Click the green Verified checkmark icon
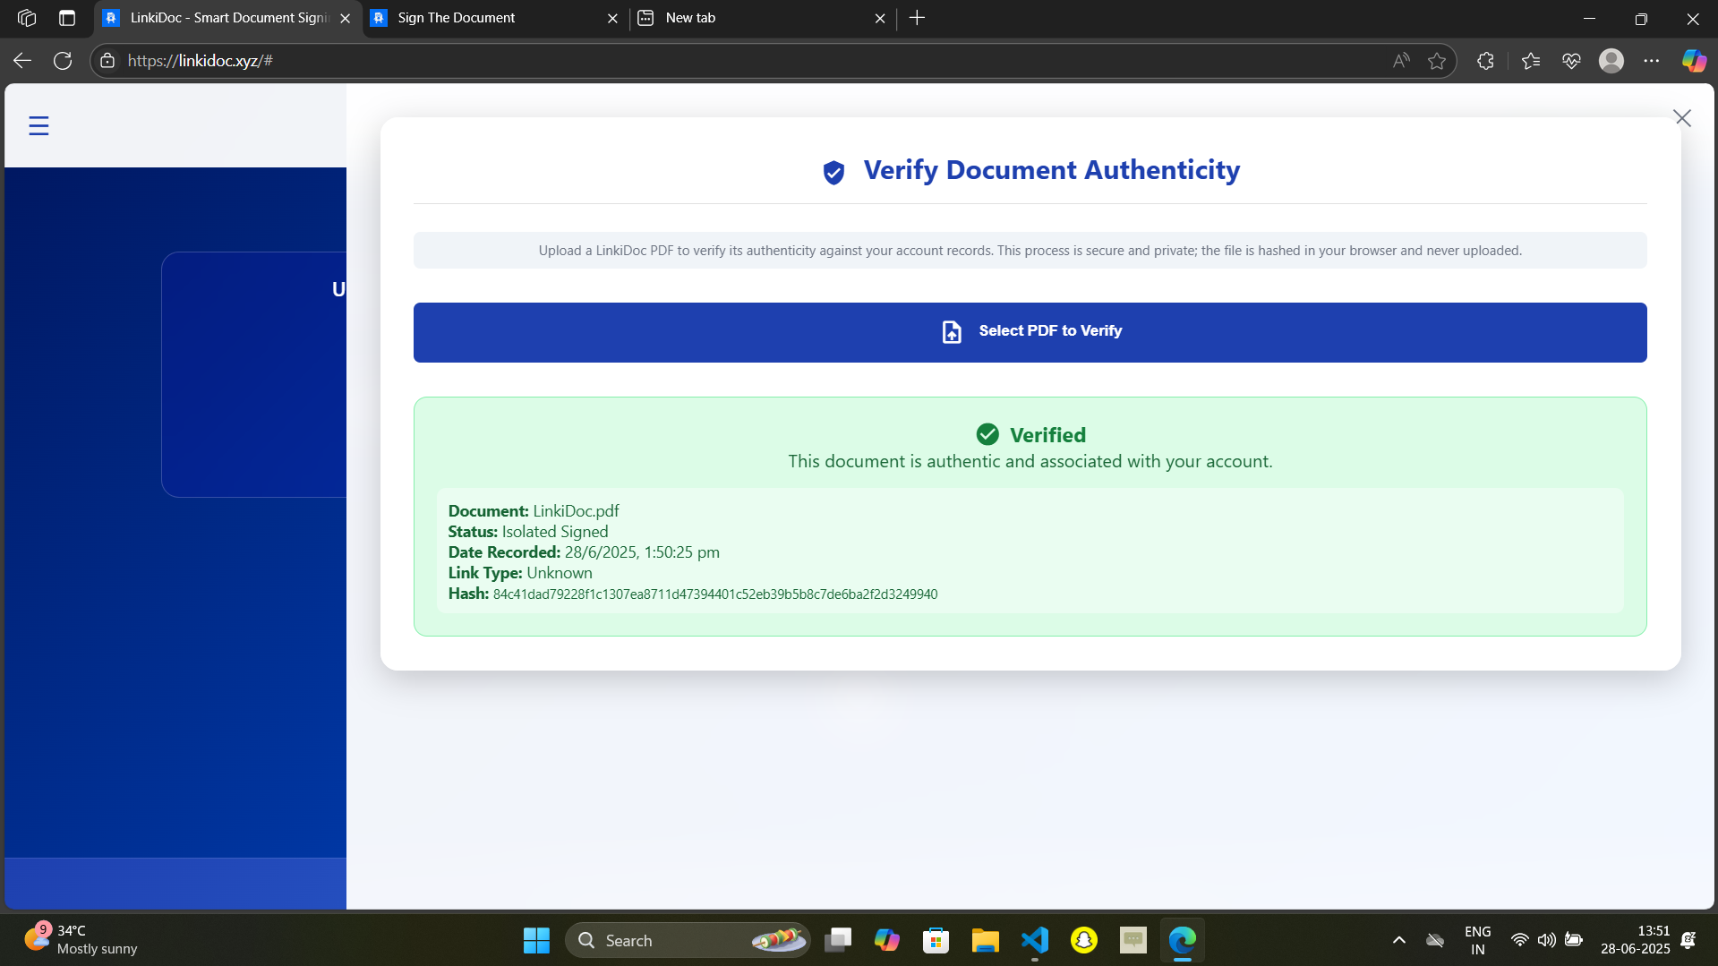This screenshot has width=1718, height=966. click(x=987, y=434)
